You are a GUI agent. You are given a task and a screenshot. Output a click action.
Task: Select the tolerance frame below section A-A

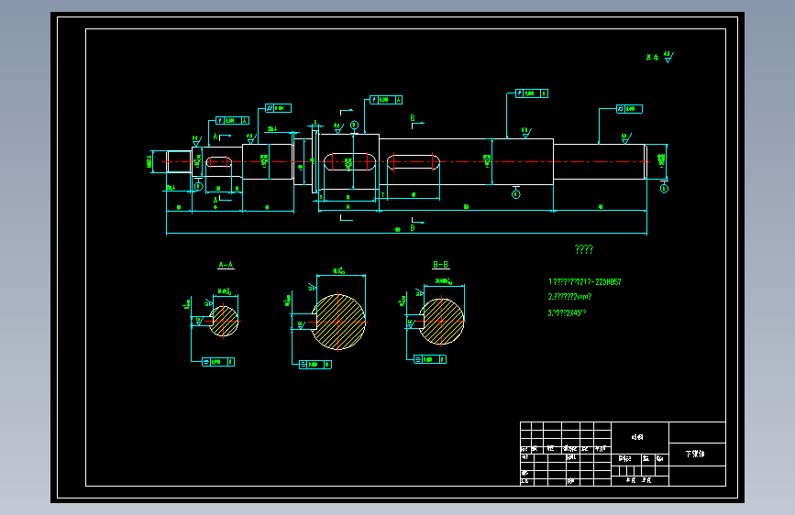pyautogui.click(x=218, y=362)
